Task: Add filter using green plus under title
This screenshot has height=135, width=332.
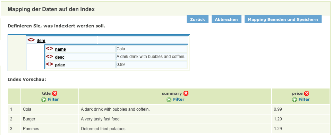Action: 44,100
